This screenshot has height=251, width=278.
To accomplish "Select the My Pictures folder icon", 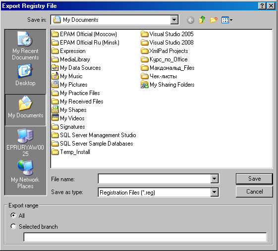I will pyautogui.click(x=55, y=85).
